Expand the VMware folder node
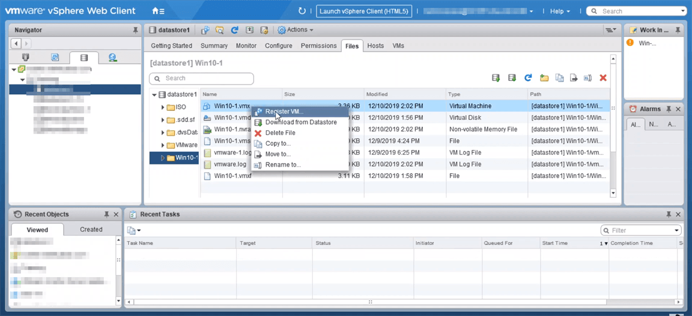 pyautogui.click(x=163, y=145)
